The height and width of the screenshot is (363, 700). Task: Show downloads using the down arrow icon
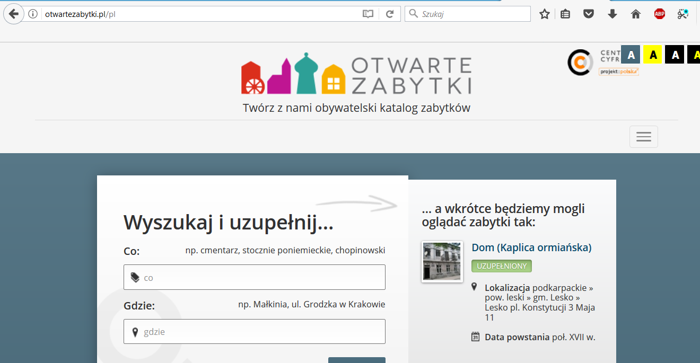coord(612,14)
